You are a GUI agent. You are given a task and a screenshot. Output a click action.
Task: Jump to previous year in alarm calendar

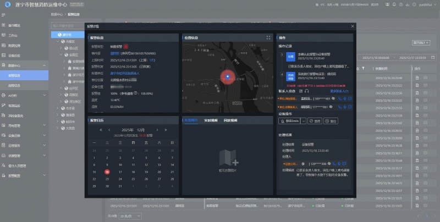tap(101, 130)
